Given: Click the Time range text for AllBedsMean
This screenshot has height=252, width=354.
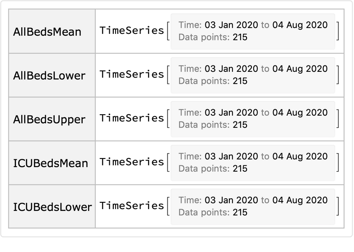Looking at the screenshot, I should (253, 25).
